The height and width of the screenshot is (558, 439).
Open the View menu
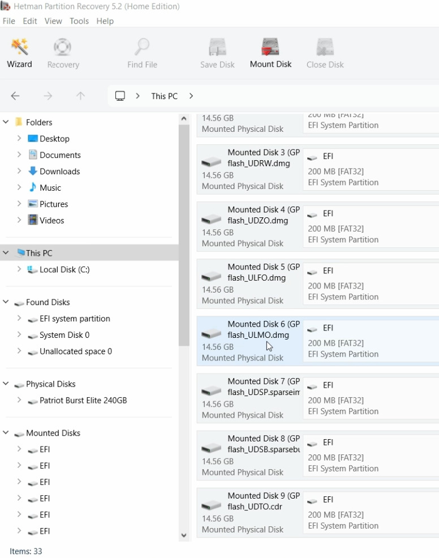pyautogui.click(x=53, y=21)
